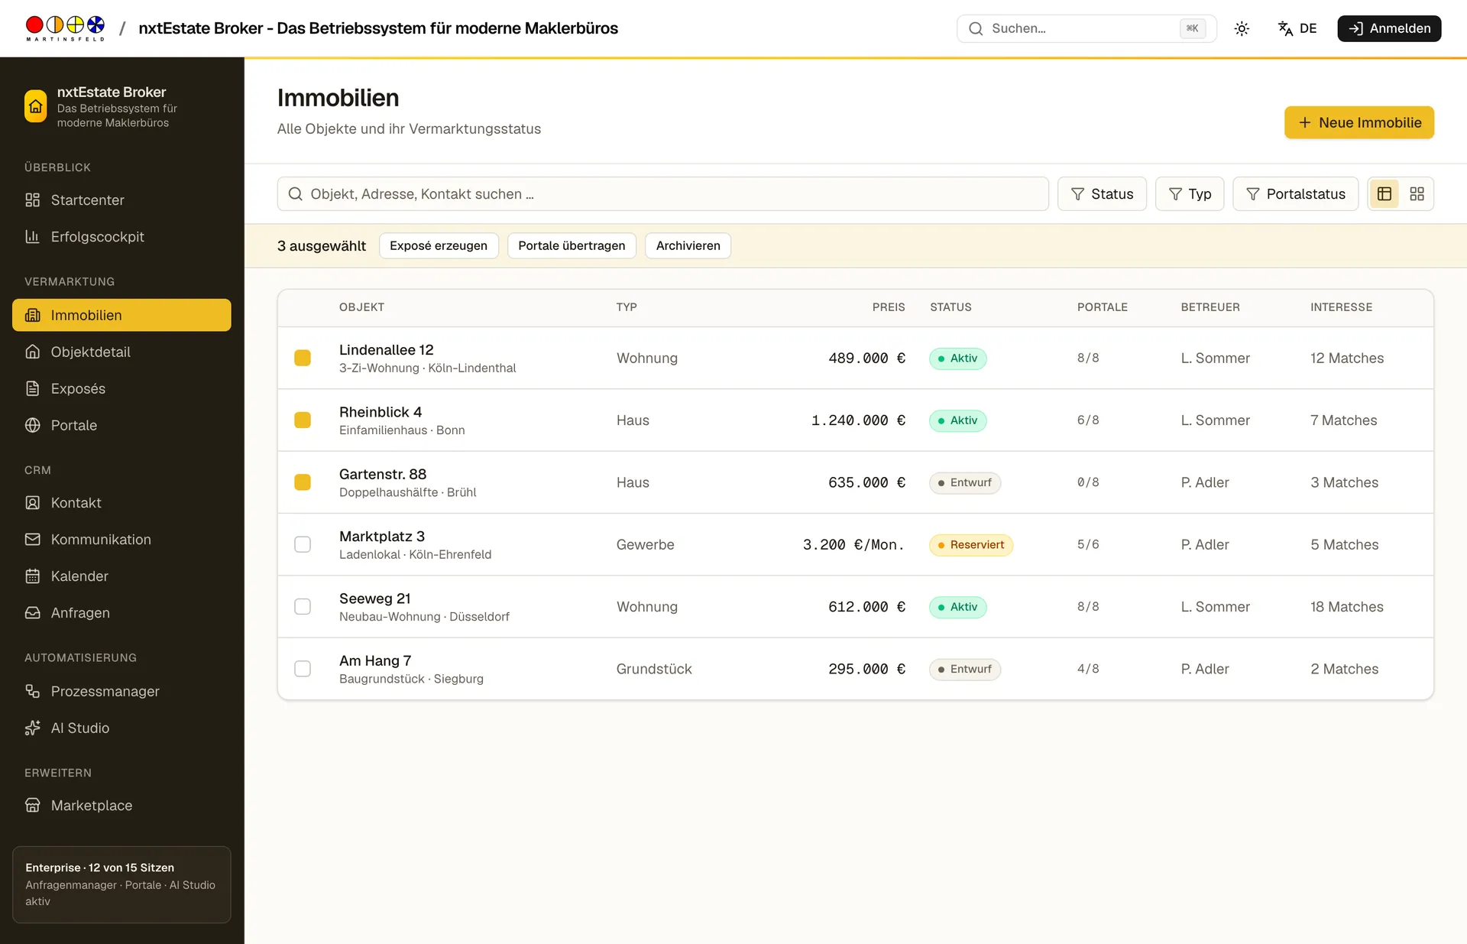Image resolution: width=1467 pixels, height=944 pixels.
Task: Open language selector DE icon
Action: click(x=1297, y=29)
